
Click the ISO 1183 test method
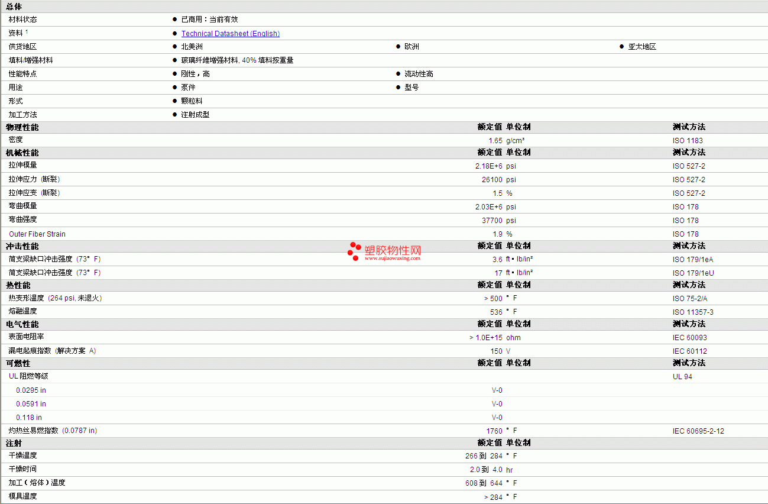pyautogui.click(x=688, y=141)
